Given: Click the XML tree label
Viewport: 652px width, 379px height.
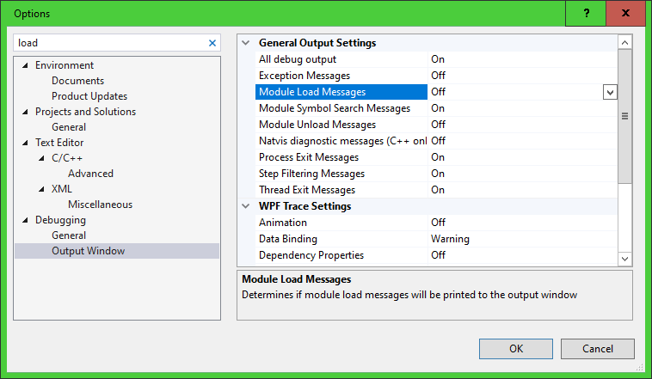Looking at the screenshot, I should tap(62, 189).
